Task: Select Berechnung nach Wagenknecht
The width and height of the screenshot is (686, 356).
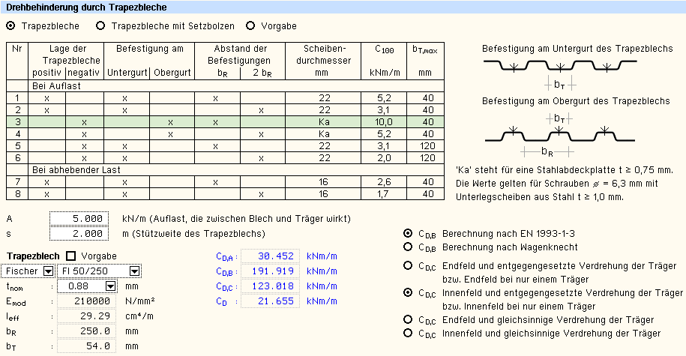Action: (408, 246)
